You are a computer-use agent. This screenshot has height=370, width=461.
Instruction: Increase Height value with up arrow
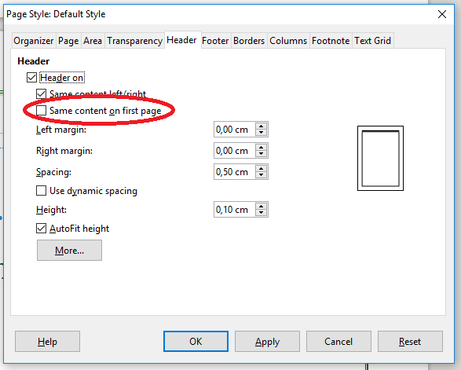(261, 206)
